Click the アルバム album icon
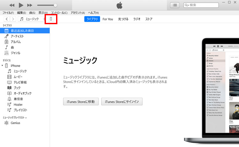 (6, 42)
